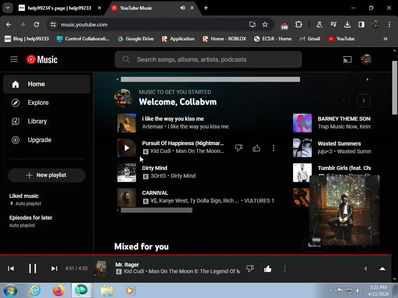The width and height of the screenshot is (398, 298).
Task: Click the bottom carousel horizontal scrollbar
Action: [156, 210]
